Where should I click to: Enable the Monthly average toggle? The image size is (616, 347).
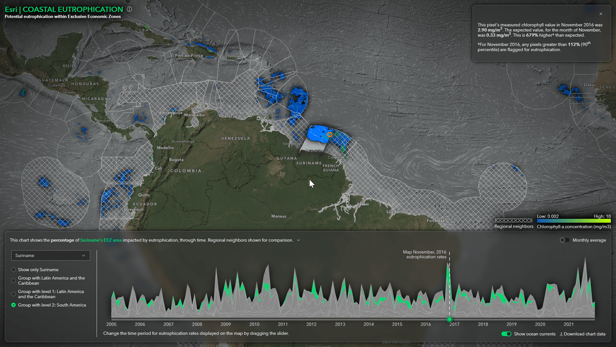[x=564, y=240]
